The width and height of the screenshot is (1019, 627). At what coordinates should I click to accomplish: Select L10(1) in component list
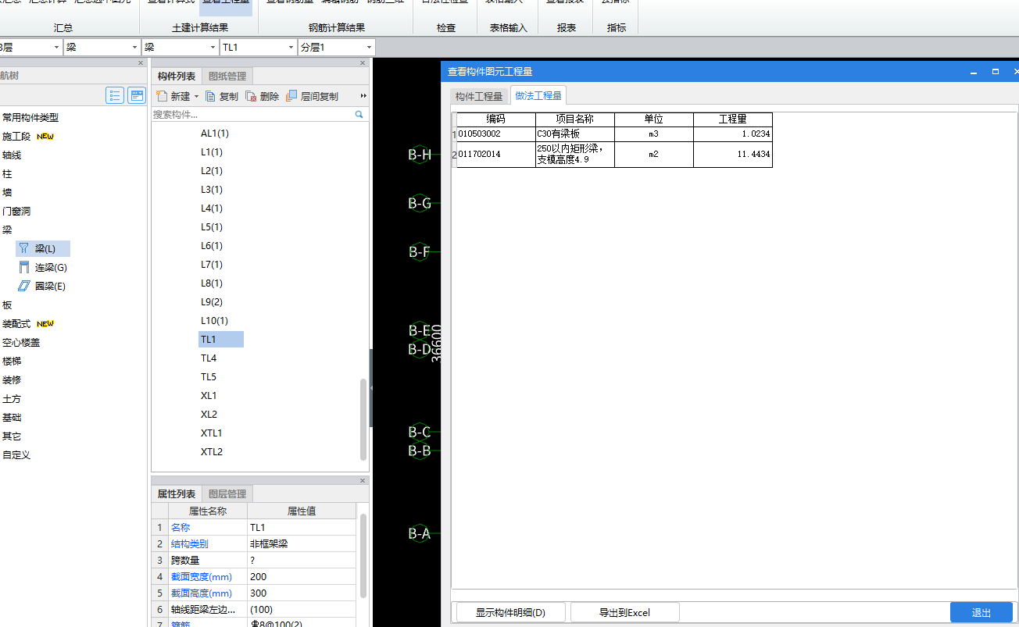214,320
